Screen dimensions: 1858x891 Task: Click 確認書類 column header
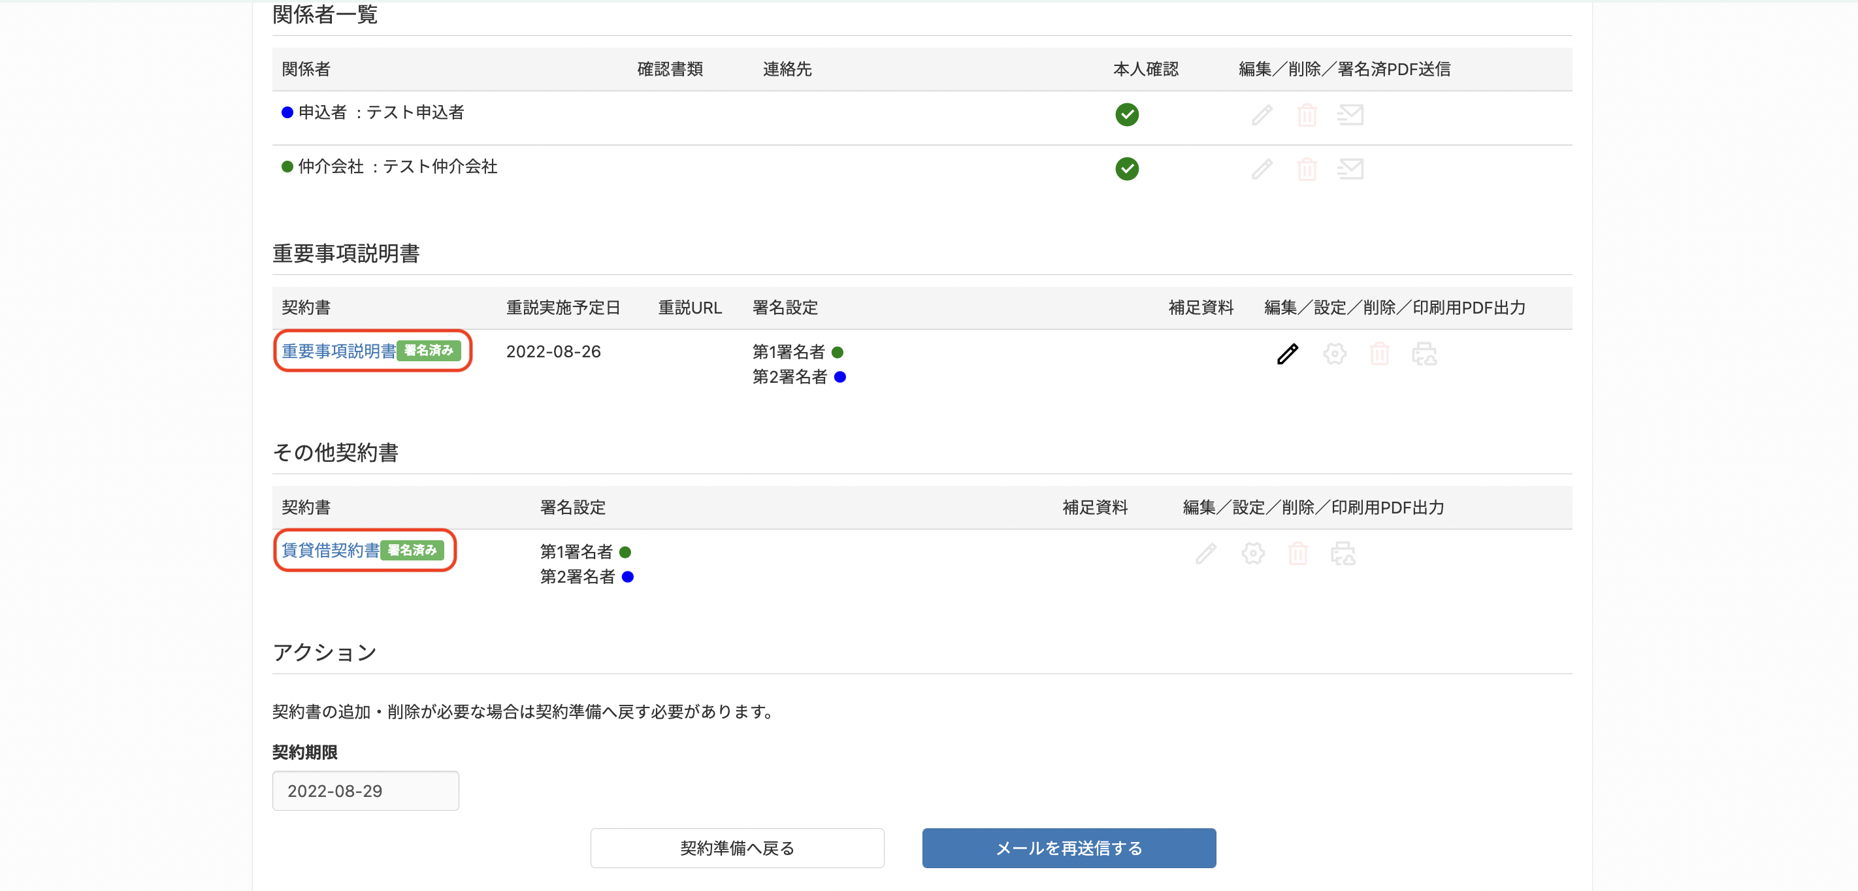[x=670, y=69]
